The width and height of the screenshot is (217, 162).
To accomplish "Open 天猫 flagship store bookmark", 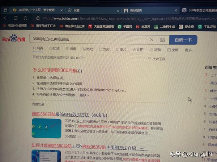I will (x=101, y=26).
